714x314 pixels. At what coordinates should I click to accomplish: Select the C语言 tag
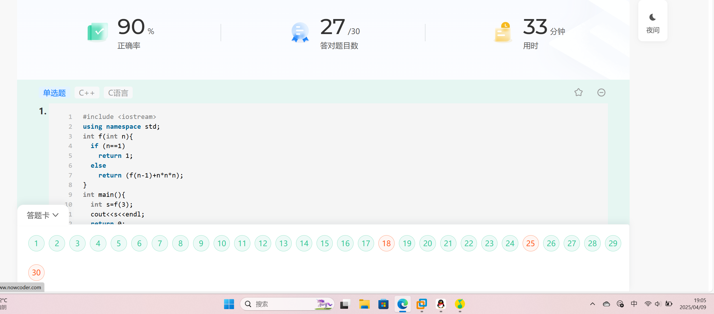pyautogui.click(x=118, y=93)
